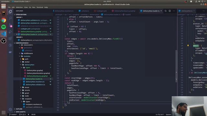Image resolution: width=207 pixels, height=116 pixels.
Task: Show Applications grid in the dock
Action: pyautogui.click(x=4, y=112)
